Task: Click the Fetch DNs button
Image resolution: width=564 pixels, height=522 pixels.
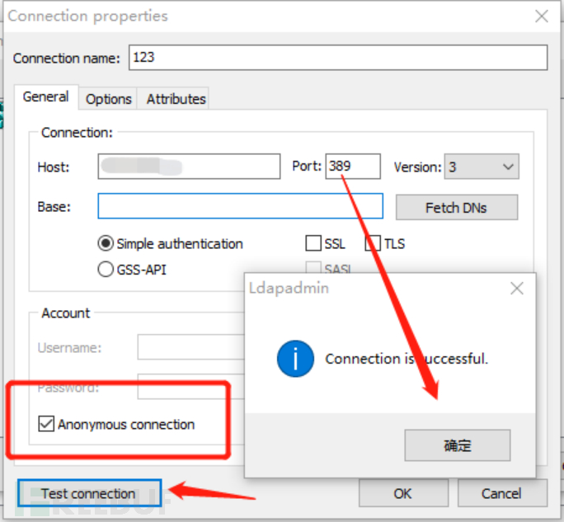Action: [x=456, y=207]
